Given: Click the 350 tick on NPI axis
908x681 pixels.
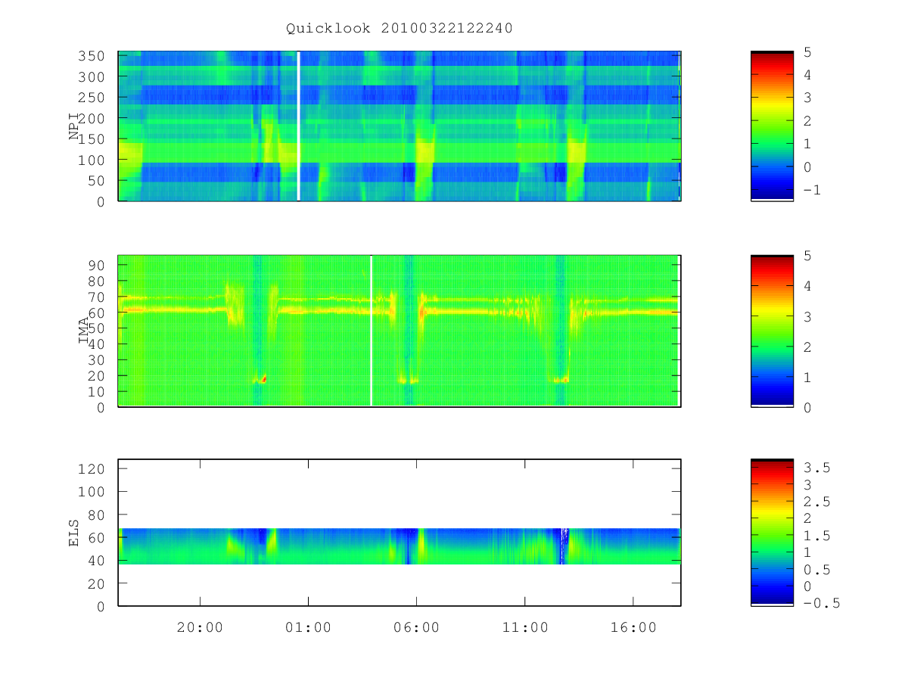Looking at the screenshot, I should pos(92,56).
